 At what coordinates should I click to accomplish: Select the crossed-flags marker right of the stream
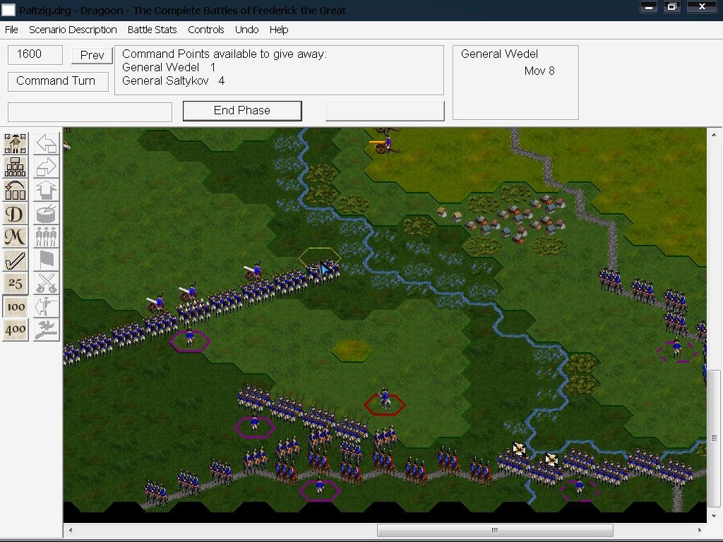551,459
